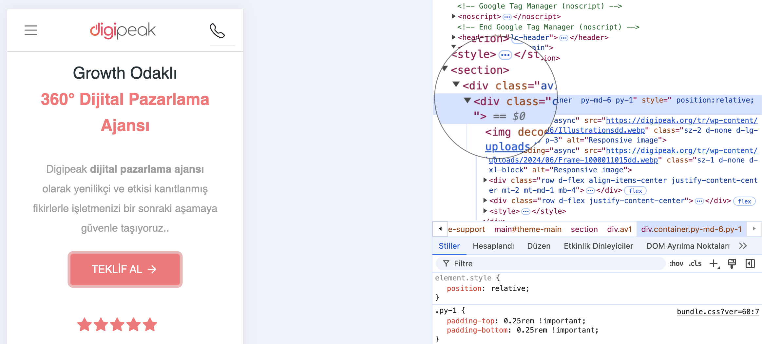762x344 pixels.
Task: Click the End Google Tag Manager comment
Action: click(548, 27)
